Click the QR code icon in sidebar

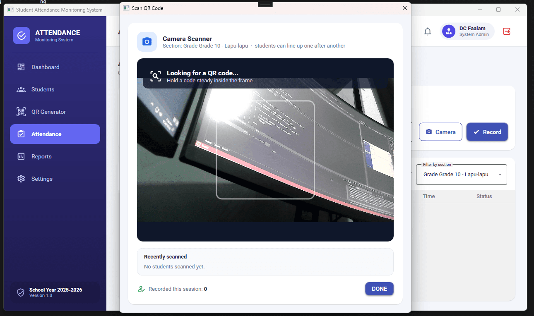(x=21, y=112)
